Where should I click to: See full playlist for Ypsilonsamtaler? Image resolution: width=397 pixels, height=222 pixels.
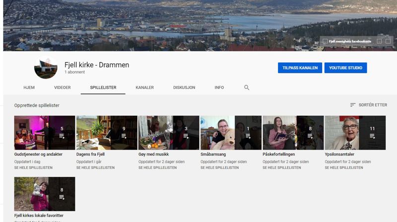pos(344,167)
